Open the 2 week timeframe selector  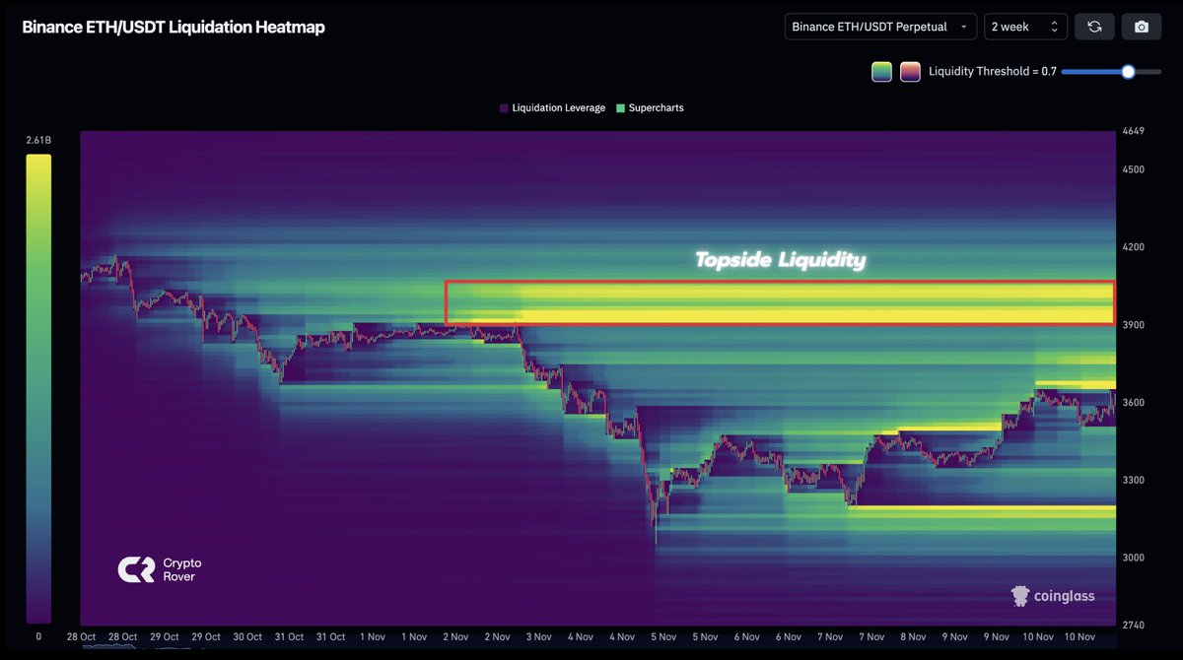[1025, 27]
